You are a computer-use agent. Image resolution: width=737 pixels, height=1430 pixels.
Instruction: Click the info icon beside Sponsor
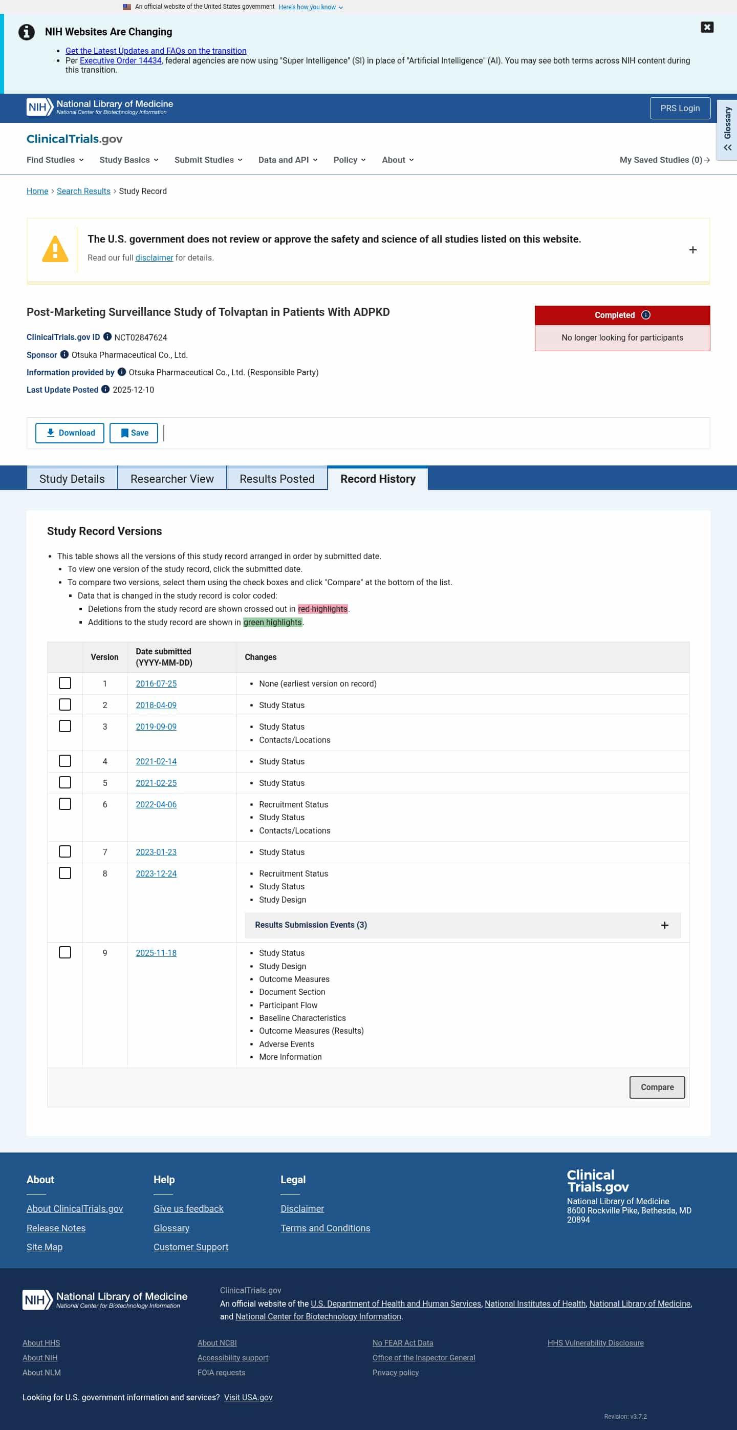tap(64, 354)
